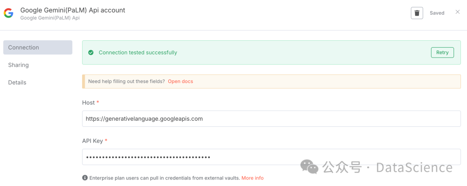Viewport: 467px width, 186px height.
Task: Click into the masked API Key field
Action: click(x=271, y=157)
